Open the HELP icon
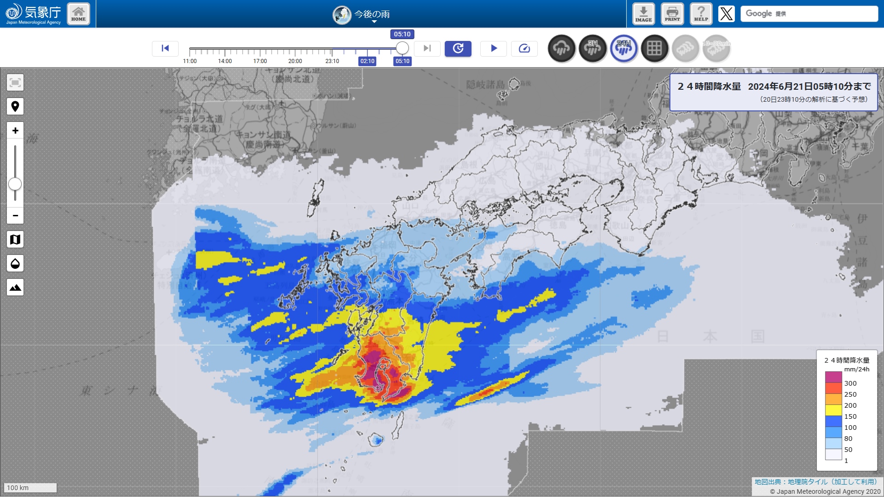 click(x=701, y=14)
